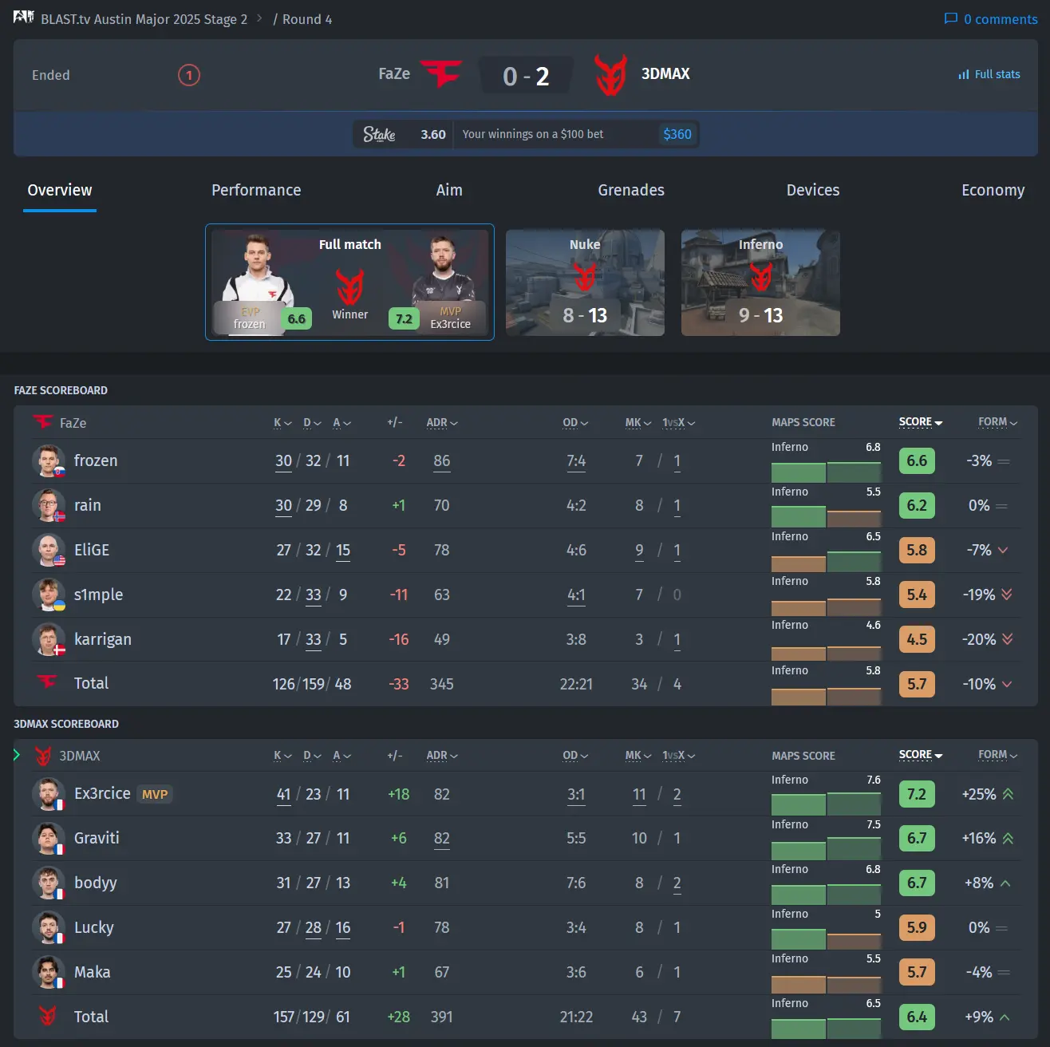The image size is (1050, 1047).
Task: Click the FaZe logo in match header
Action: coord(440,73)
